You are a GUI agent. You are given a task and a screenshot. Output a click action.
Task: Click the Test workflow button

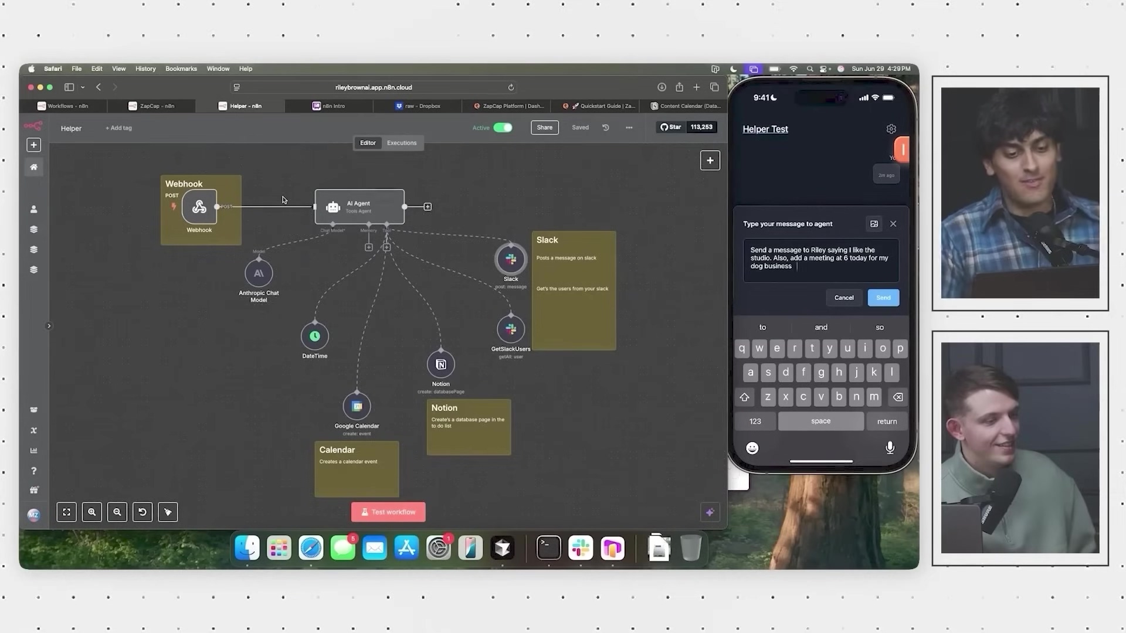(388, 512)
